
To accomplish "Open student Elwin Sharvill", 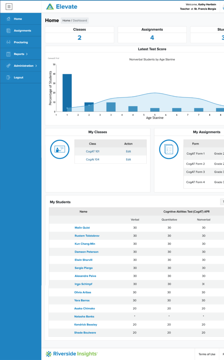I will click(x=84, y=260).
